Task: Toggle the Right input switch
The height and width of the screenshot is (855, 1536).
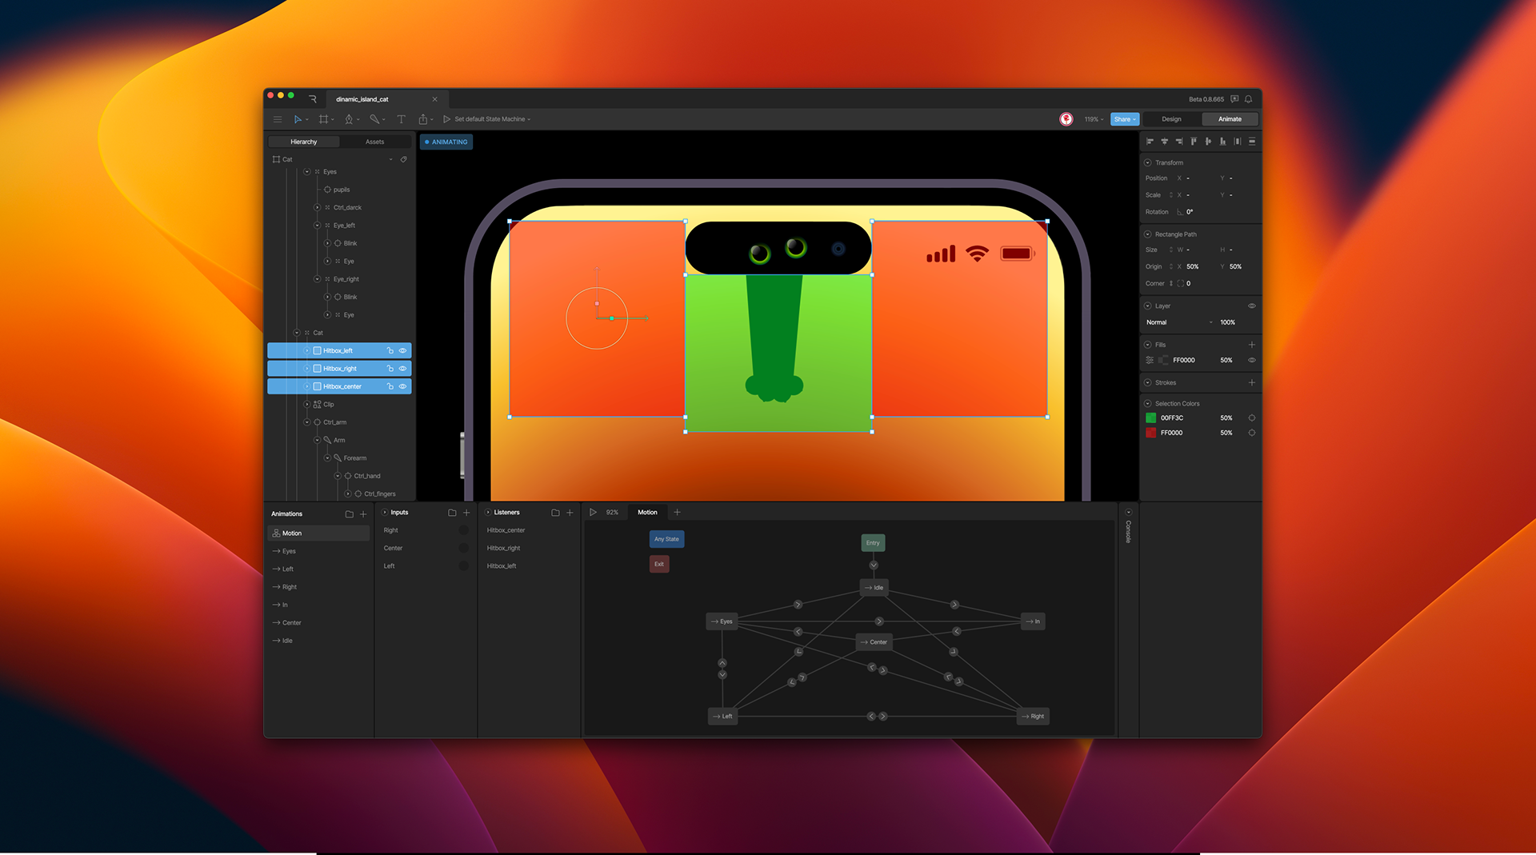Action: click(463, 530)
